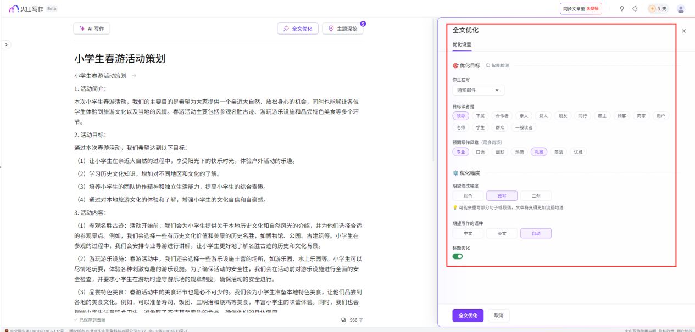Select 亲人 reader tag

coord(524,116)
